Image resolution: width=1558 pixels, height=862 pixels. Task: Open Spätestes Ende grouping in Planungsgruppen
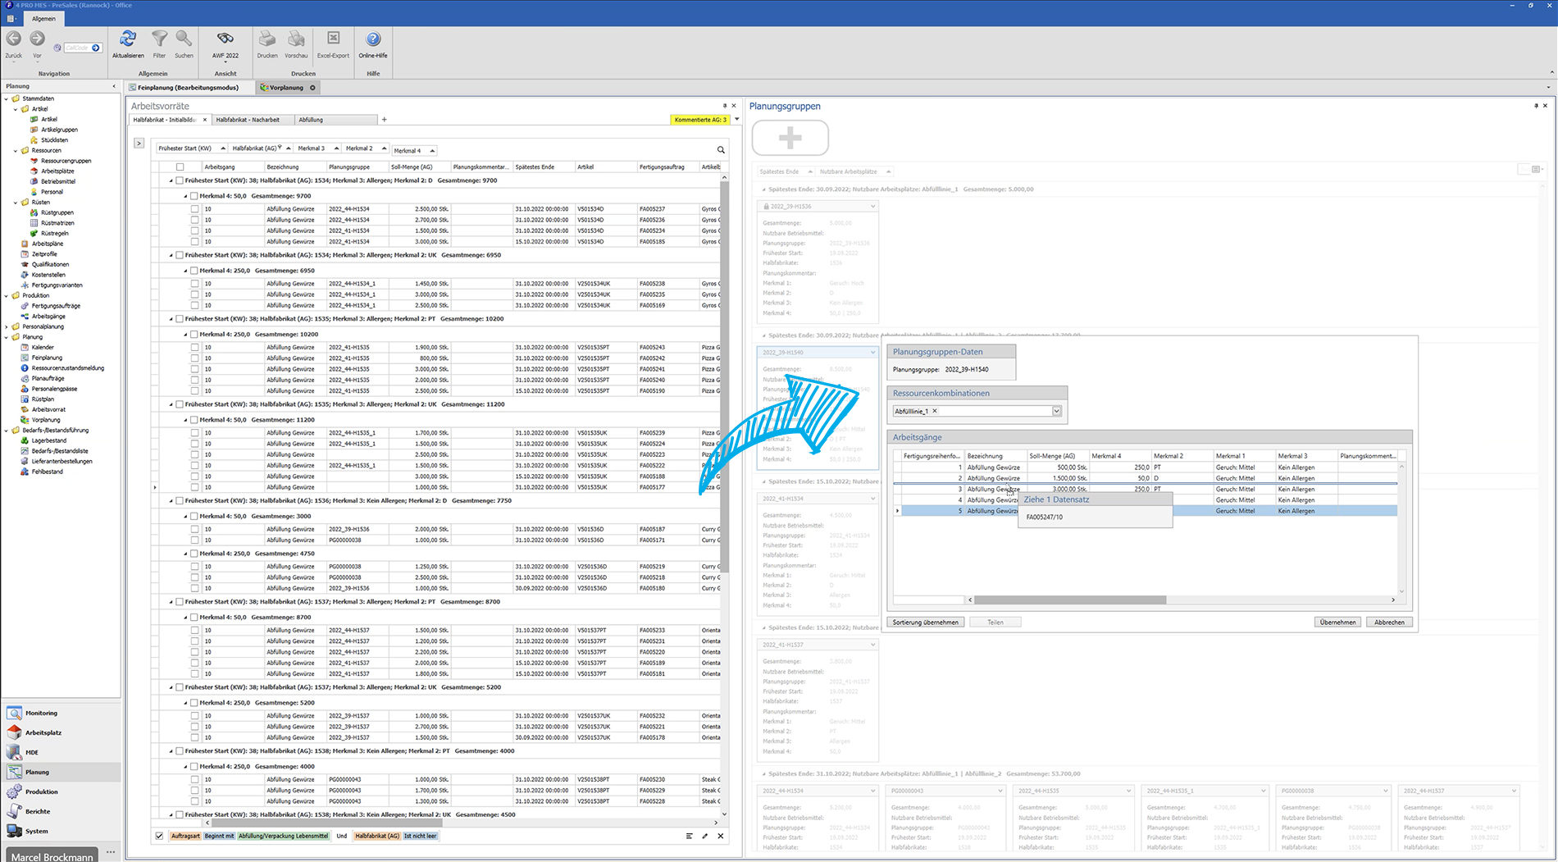pyautogui.click(x=786, y=172)
